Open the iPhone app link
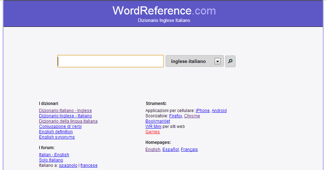 click(x=203, y=111)
